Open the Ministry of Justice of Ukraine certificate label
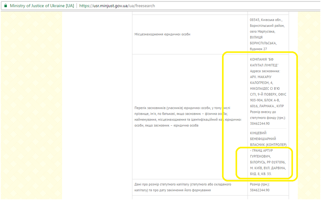Screen dimensions: 321x200 (42, 6)
